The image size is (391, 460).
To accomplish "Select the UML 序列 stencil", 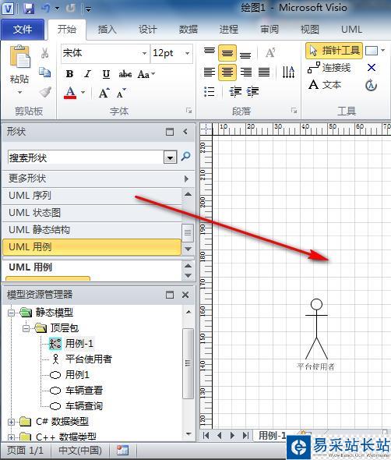I will click(92, 196).
